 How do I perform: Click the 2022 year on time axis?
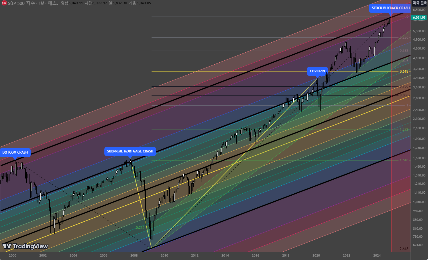pos(347,255)
